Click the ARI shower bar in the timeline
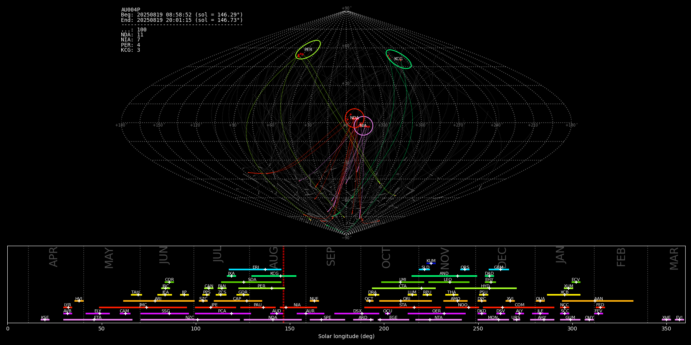The image size is (691, 345). [x=159, y=301]
